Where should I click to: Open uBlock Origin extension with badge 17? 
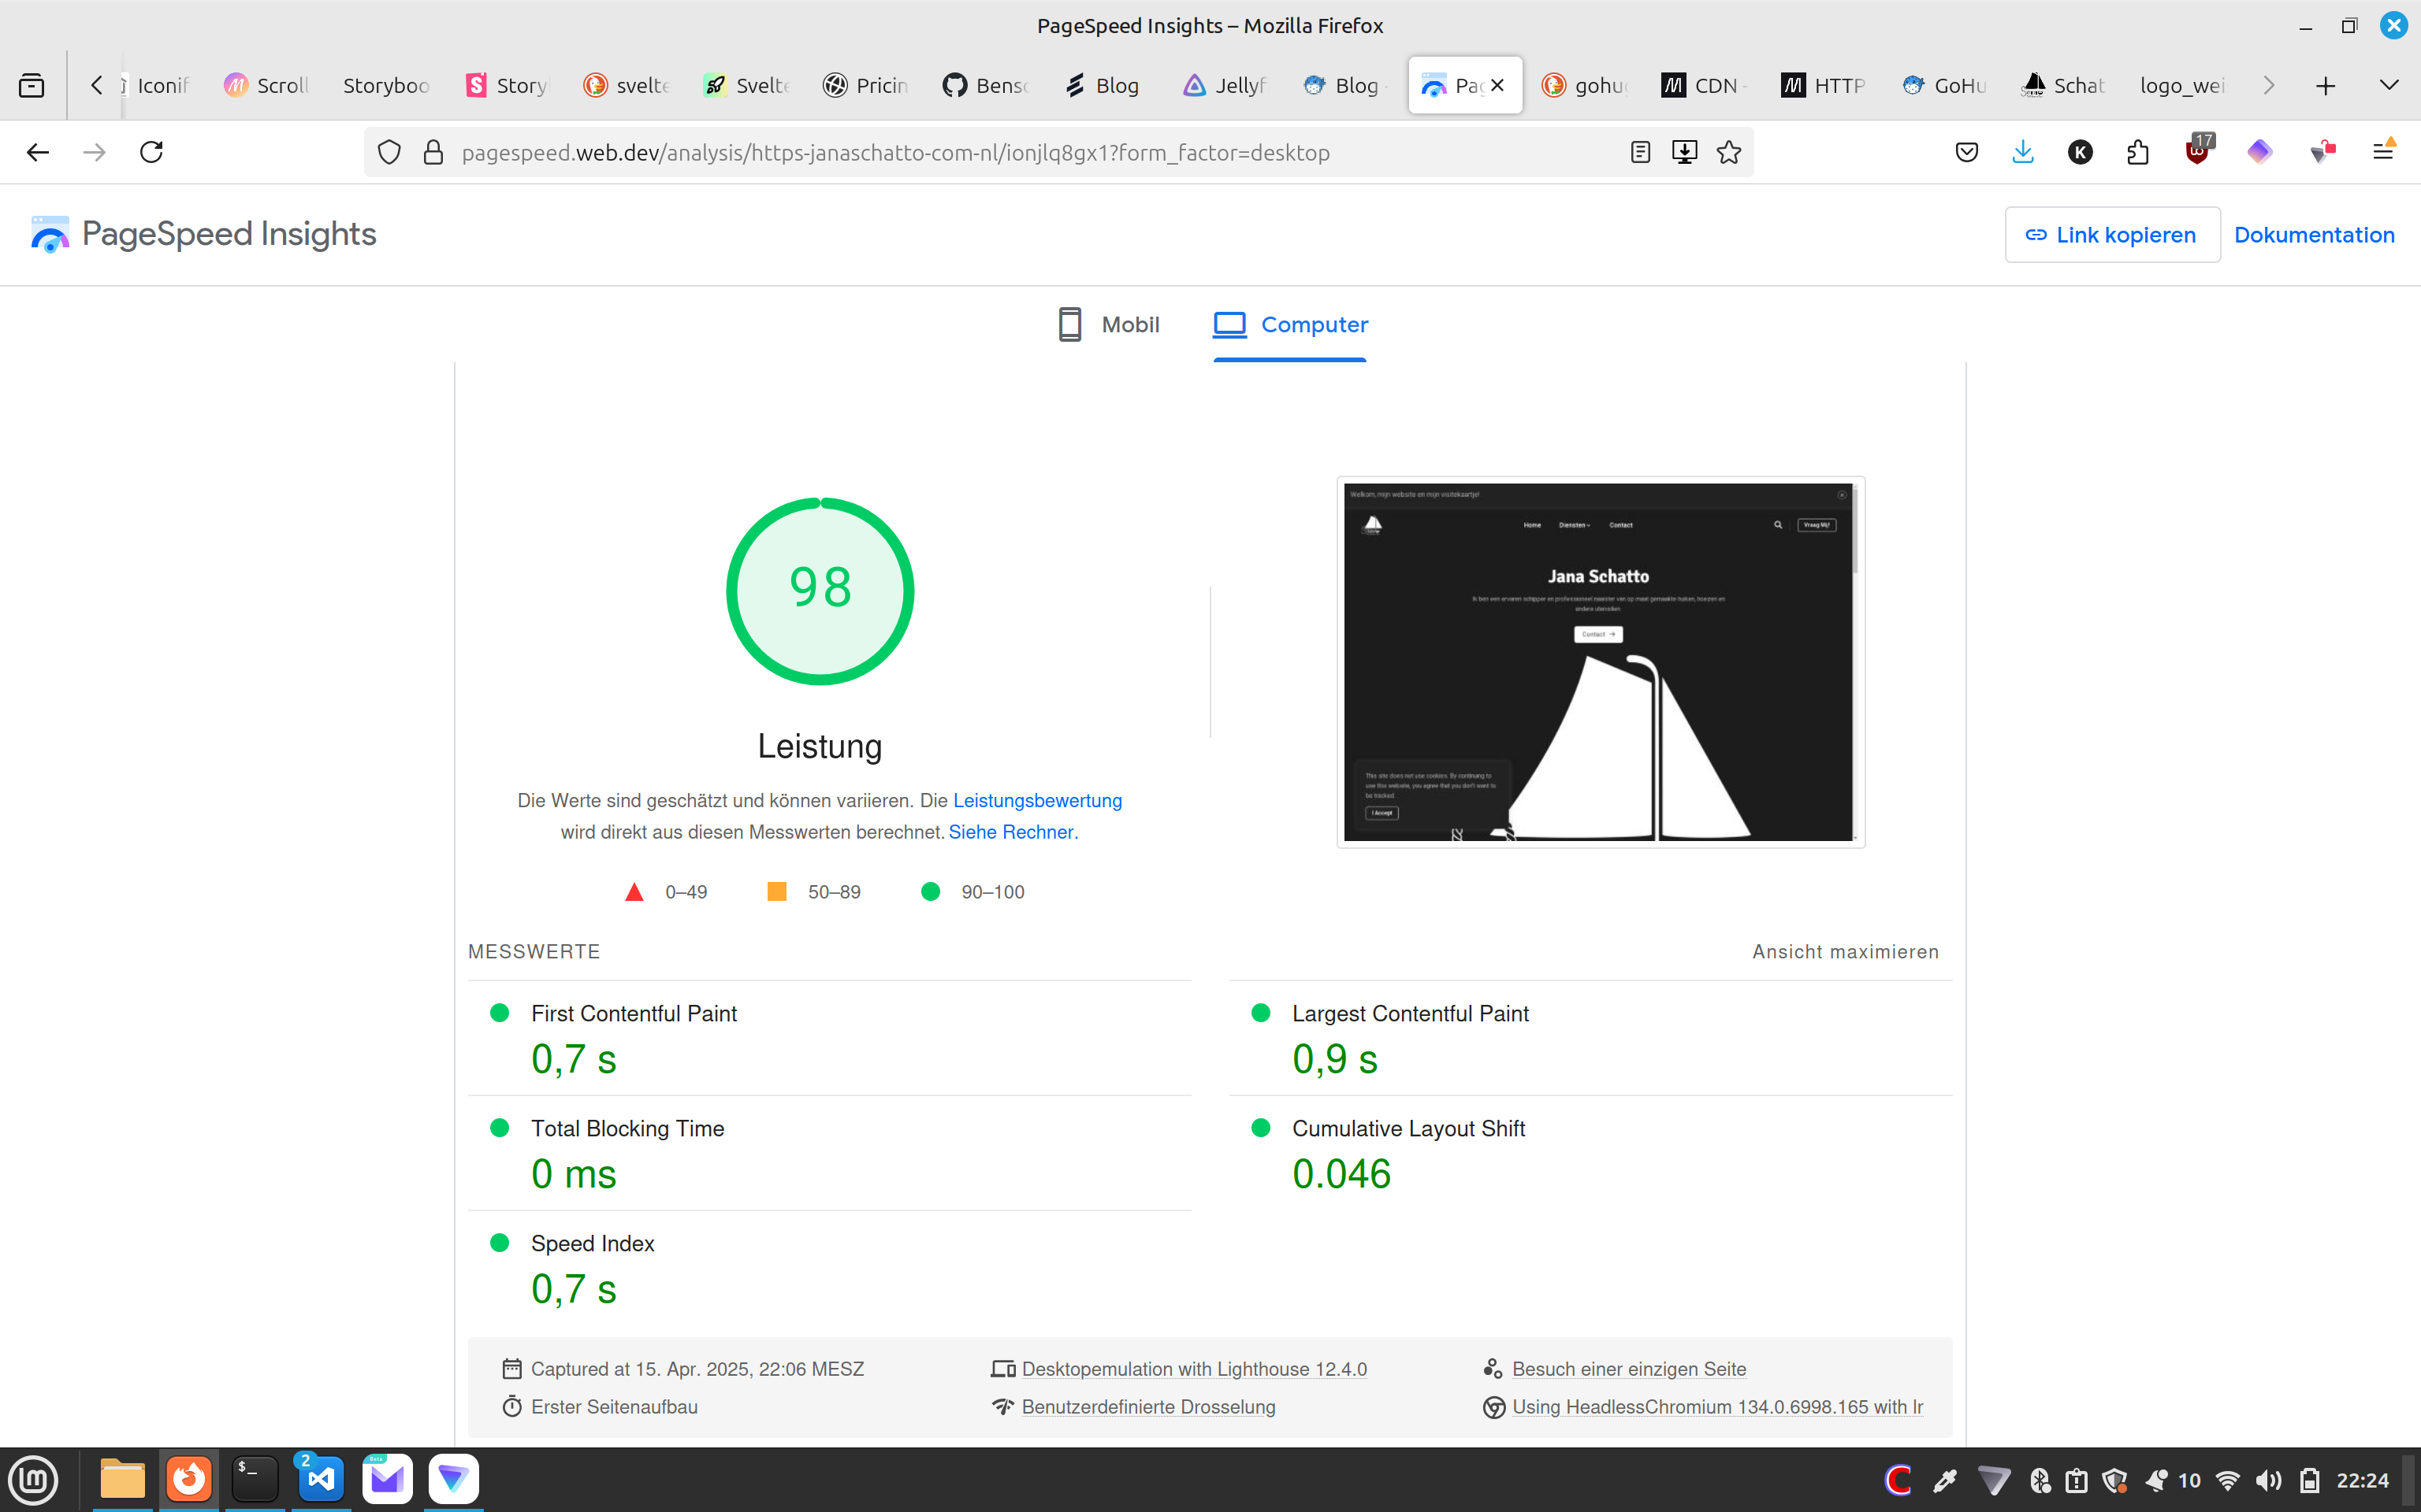tap(2198, 150)
